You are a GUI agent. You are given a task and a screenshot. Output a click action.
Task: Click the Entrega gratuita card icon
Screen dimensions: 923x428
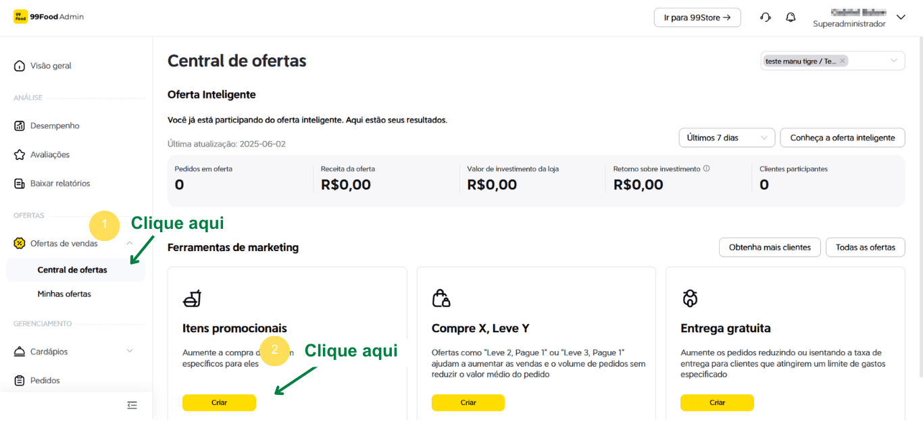(x=690, y=298)
